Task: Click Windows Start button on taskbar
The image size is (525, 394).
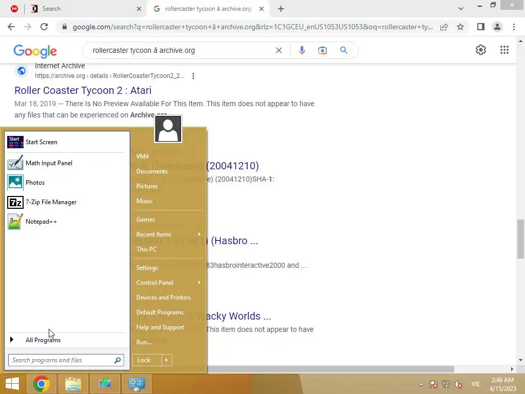Action: tap(12, 384)
